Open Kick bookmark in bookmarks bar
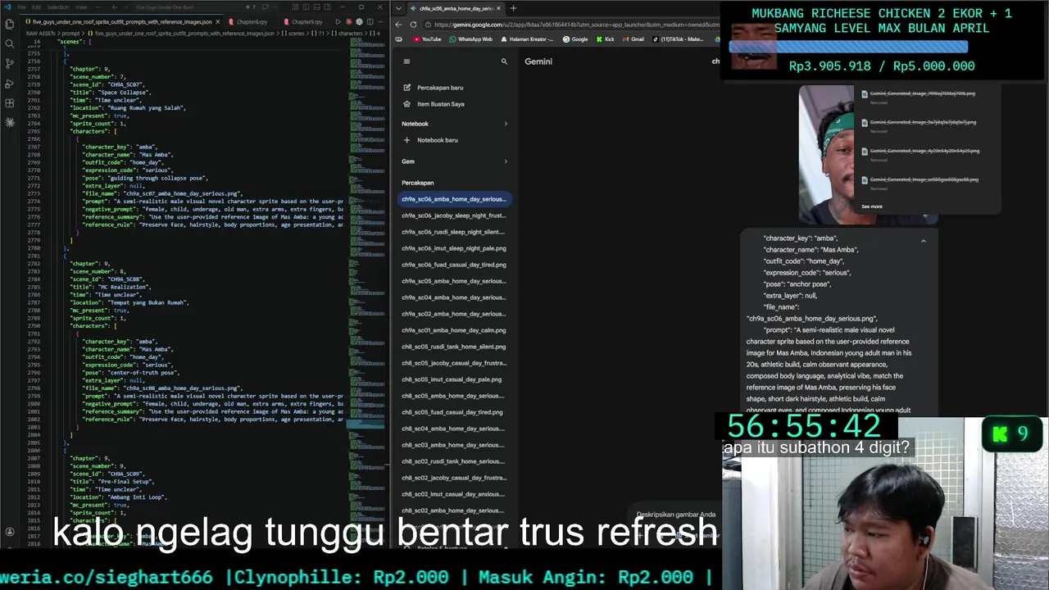This screenshot has height=590, width=1049. coord(606,39)
